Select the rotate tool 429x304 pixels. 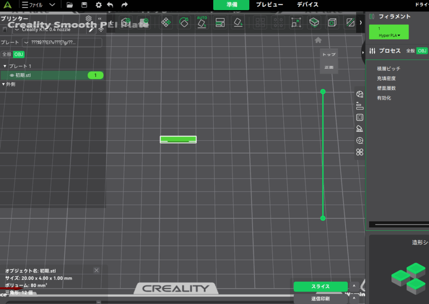[x=184, y=23]
